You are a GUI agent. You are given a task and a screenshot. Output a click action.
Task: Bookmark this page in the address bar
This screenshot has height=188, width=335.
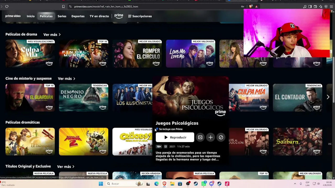pos(63,7)
